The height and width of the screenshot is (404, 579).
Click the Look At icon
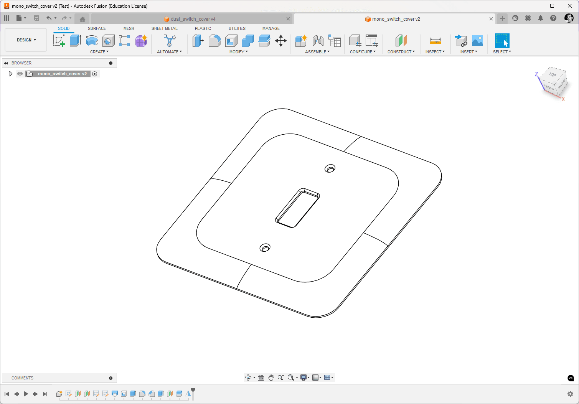click(261, 378)
